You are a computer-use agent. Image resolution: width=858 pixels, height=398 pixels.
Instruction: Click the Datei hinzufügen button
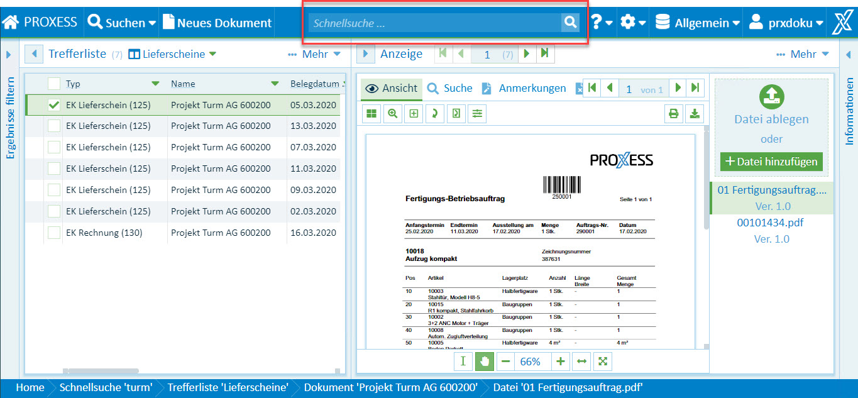771,162
